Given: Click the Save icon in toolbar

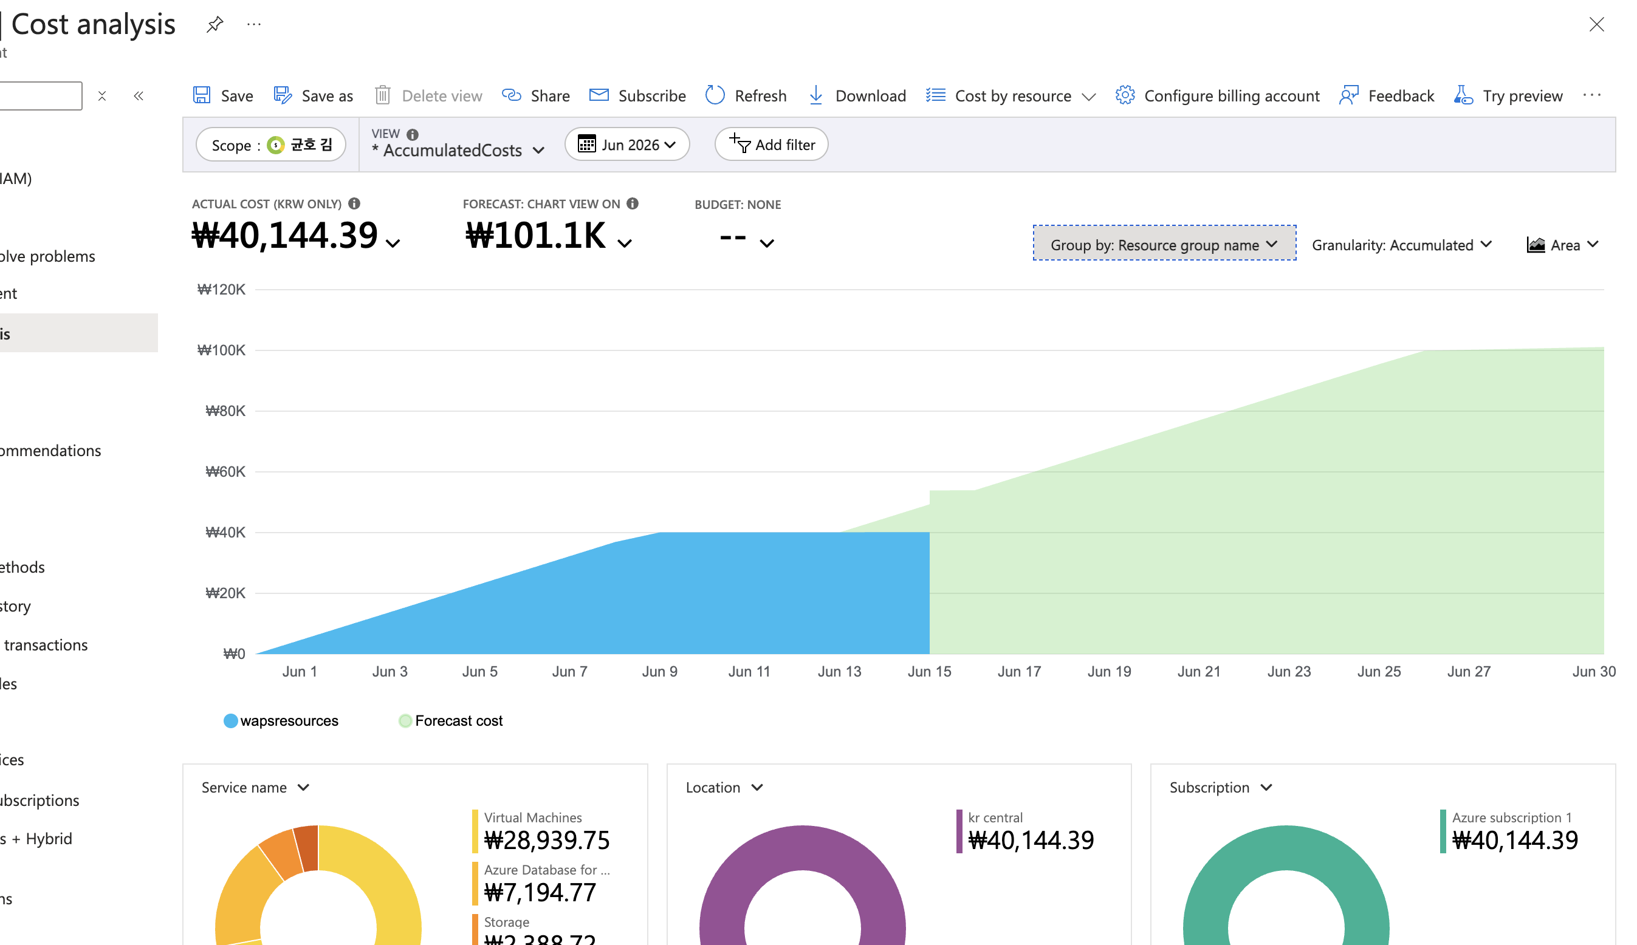Looking at the screenshot, I should (202, 95).
